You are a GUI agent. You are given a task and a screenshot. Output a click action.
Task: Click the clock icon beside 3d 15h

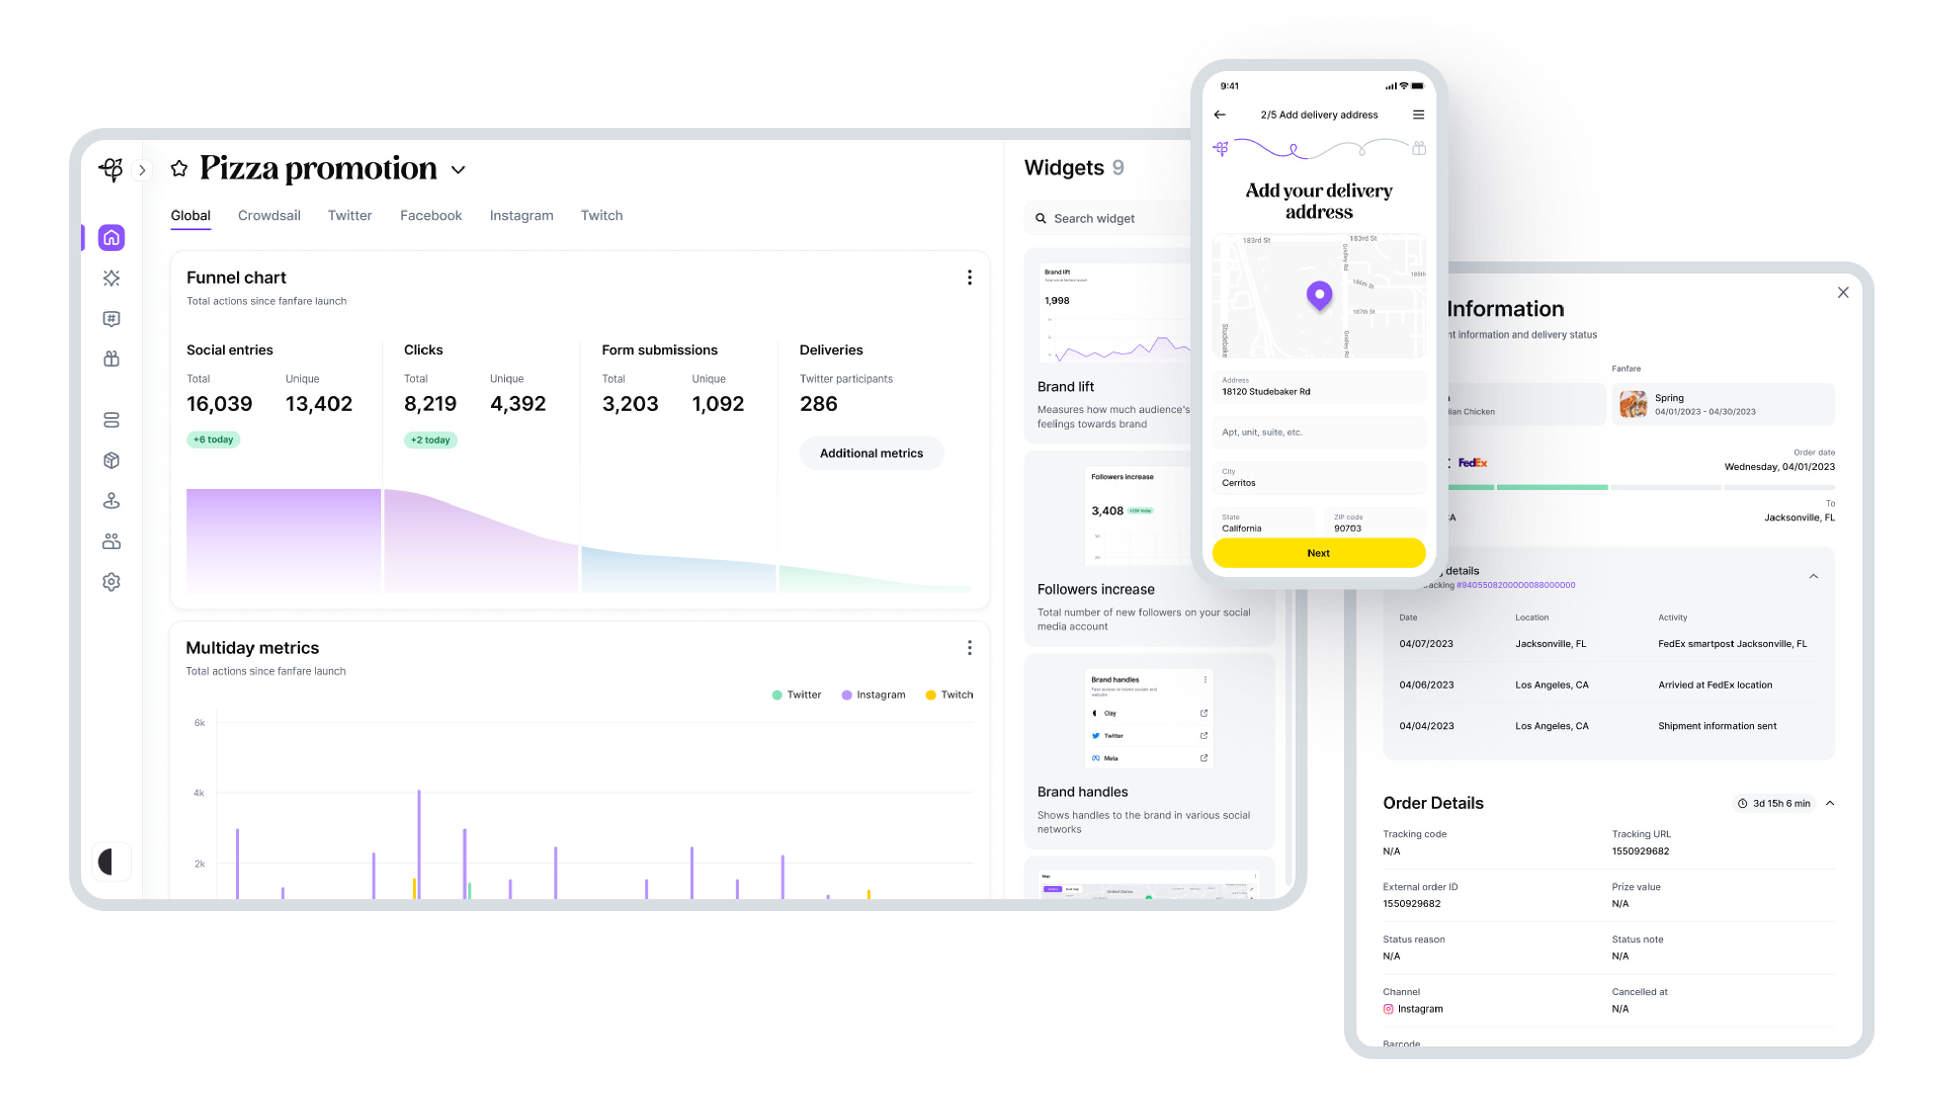1742,804
